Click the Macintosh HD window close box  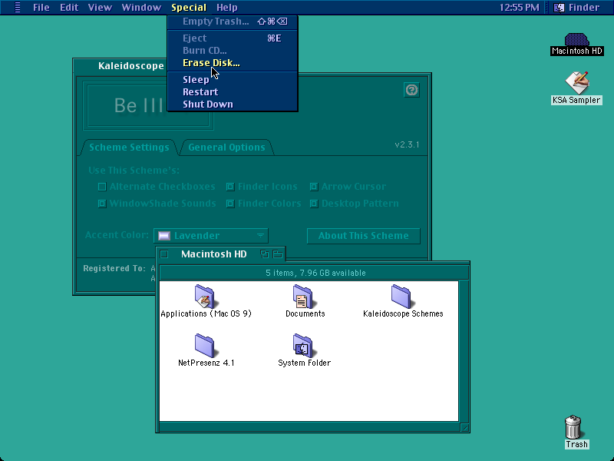click(164, 254)
